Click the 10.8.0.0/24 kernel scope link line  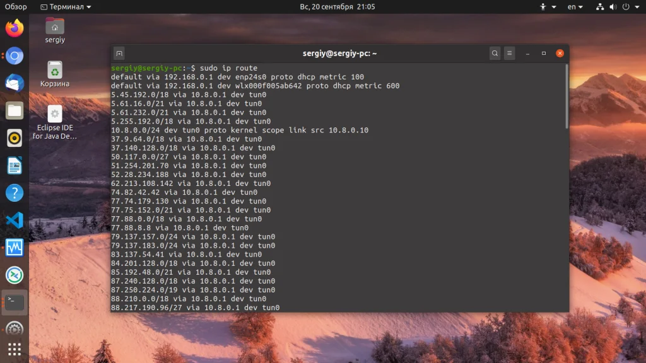(x=240, y=130)
